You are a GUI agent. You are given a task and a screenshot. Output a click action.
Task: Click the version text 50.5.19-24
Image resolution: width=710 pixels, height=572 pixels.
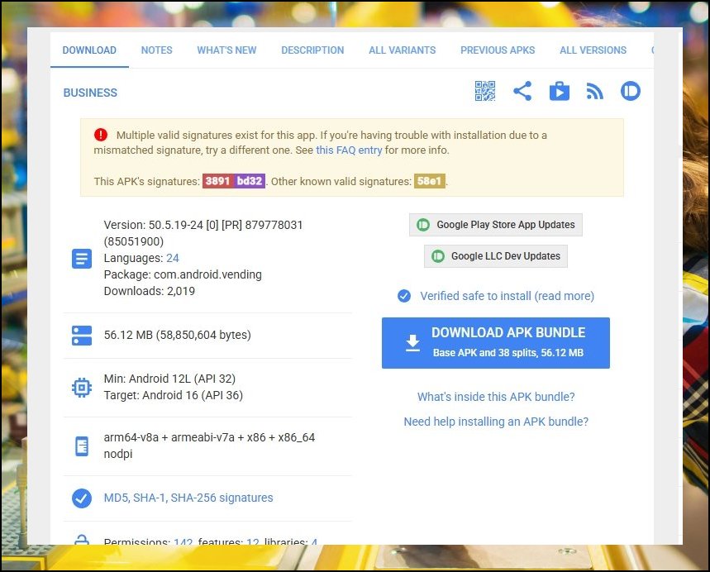point(176,225)
